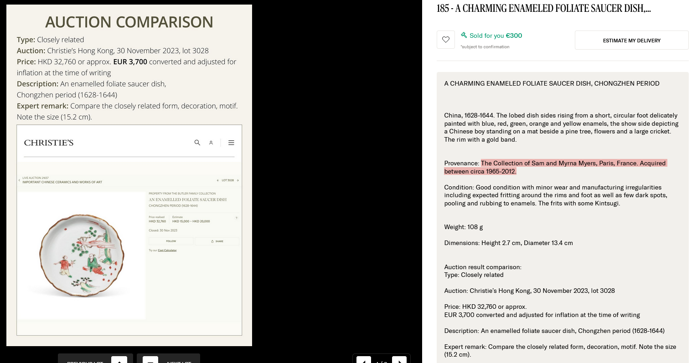Image resolution: width=697 pixels, height=363 pixels.
Task: Go to the next lot
Action: click(168, 358)
